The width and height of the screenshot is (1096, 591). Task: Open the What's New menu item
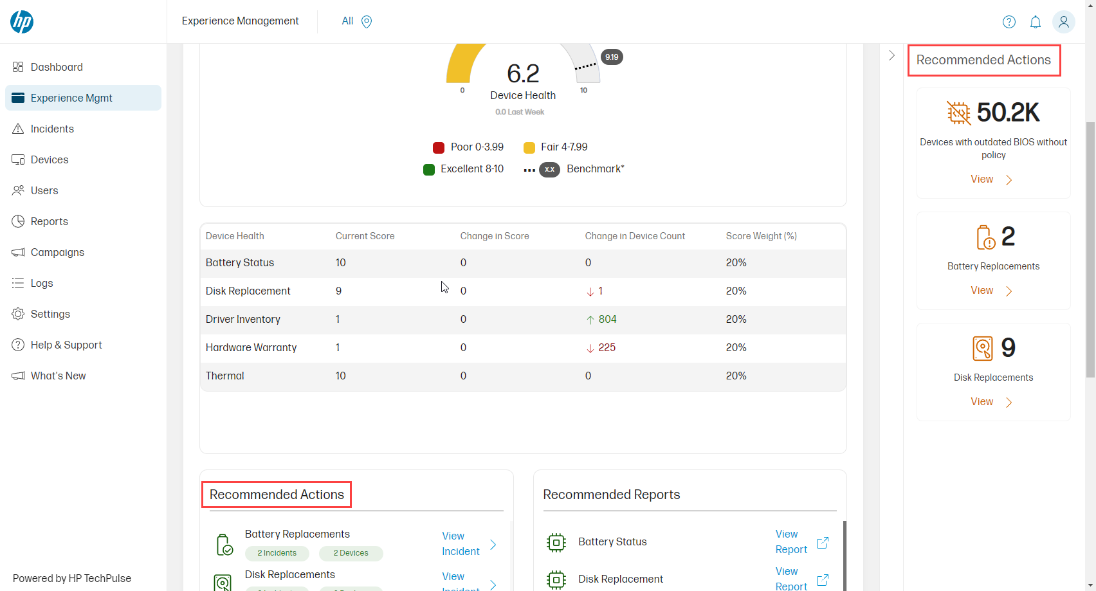coord(58,376)
